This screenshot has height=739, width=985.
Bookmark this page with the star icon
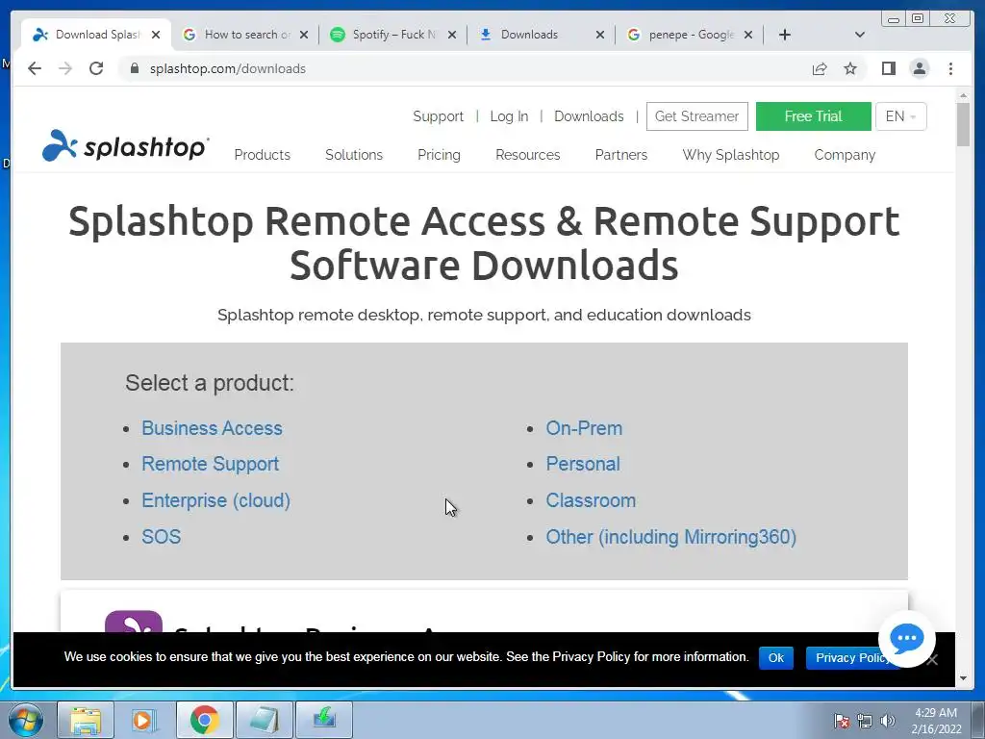(850, 68)
